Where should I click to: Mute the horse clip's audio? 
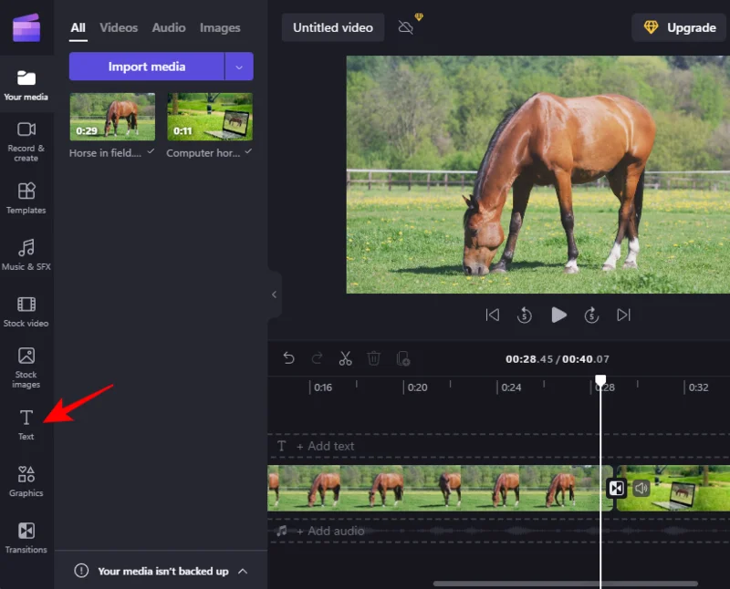pos(641,489)
